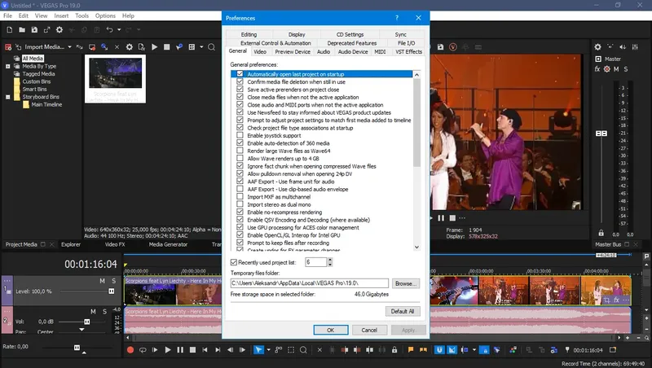
Task: Click the Record button in transport bar
Action: [x=130, y=350]
